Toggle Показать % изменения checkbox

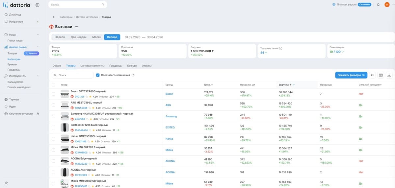[x=98, y=75]
